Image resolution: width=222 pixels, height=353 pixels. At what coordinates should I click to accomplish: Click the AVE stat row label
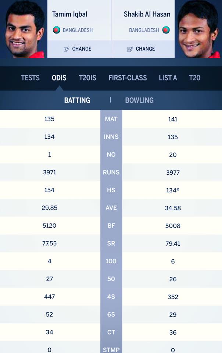(x=111, y=208)
